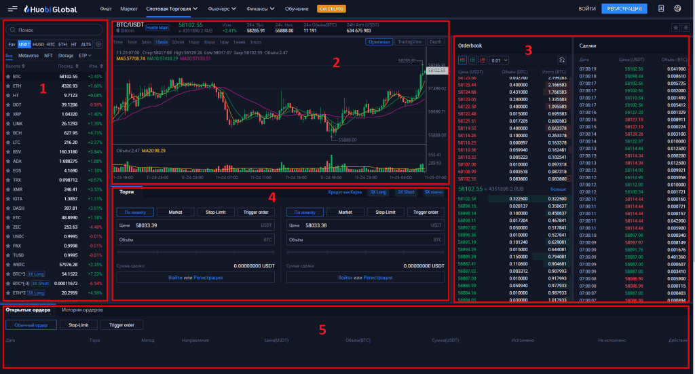
Task: Click the Huobi Global logo
Action: click(50, 9)
